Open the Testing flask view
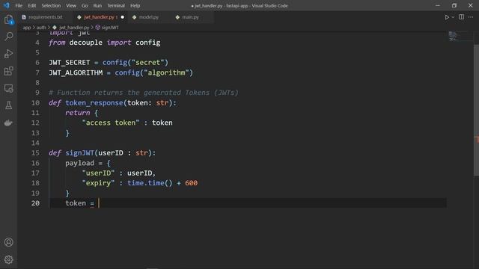 point(8,105)
